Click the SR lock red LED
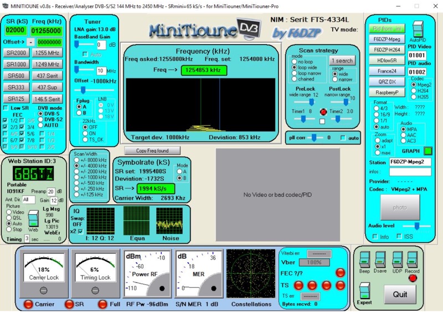443x312 pixels. point(70,304)
